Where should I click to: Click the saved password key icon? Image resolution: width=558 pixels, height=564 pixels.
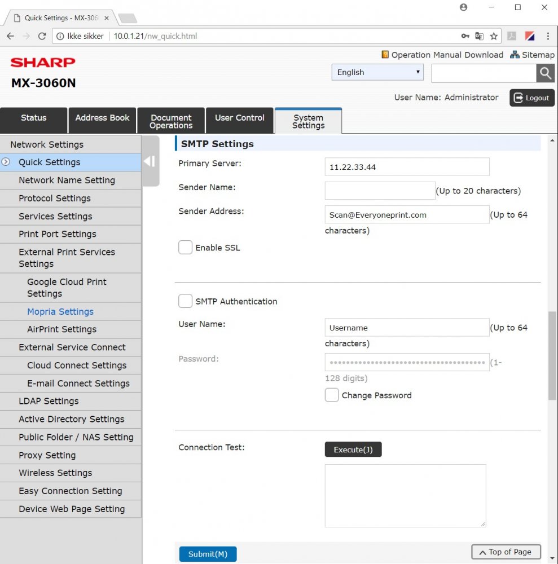465,36
